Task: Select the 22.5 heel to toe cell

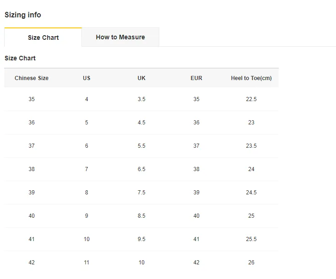Action: tap(251, 99)
